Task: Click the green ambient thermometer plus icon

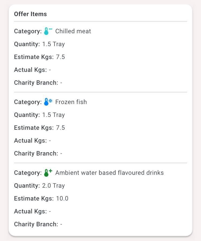Action: point(48,173)
